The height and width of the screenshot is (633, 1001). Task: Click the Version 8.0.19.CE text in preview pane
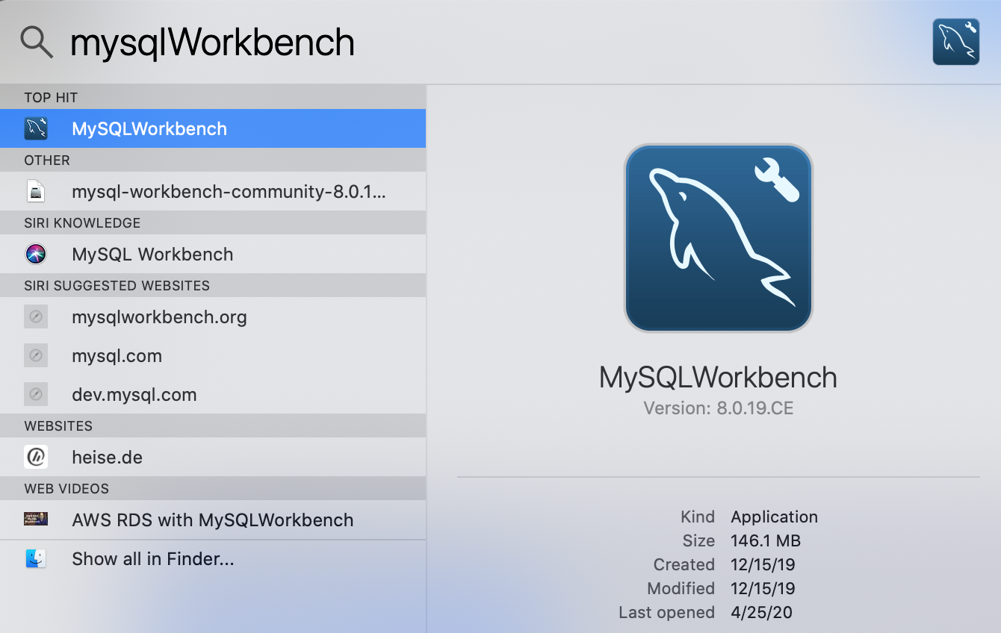click(x=718, y=408)
